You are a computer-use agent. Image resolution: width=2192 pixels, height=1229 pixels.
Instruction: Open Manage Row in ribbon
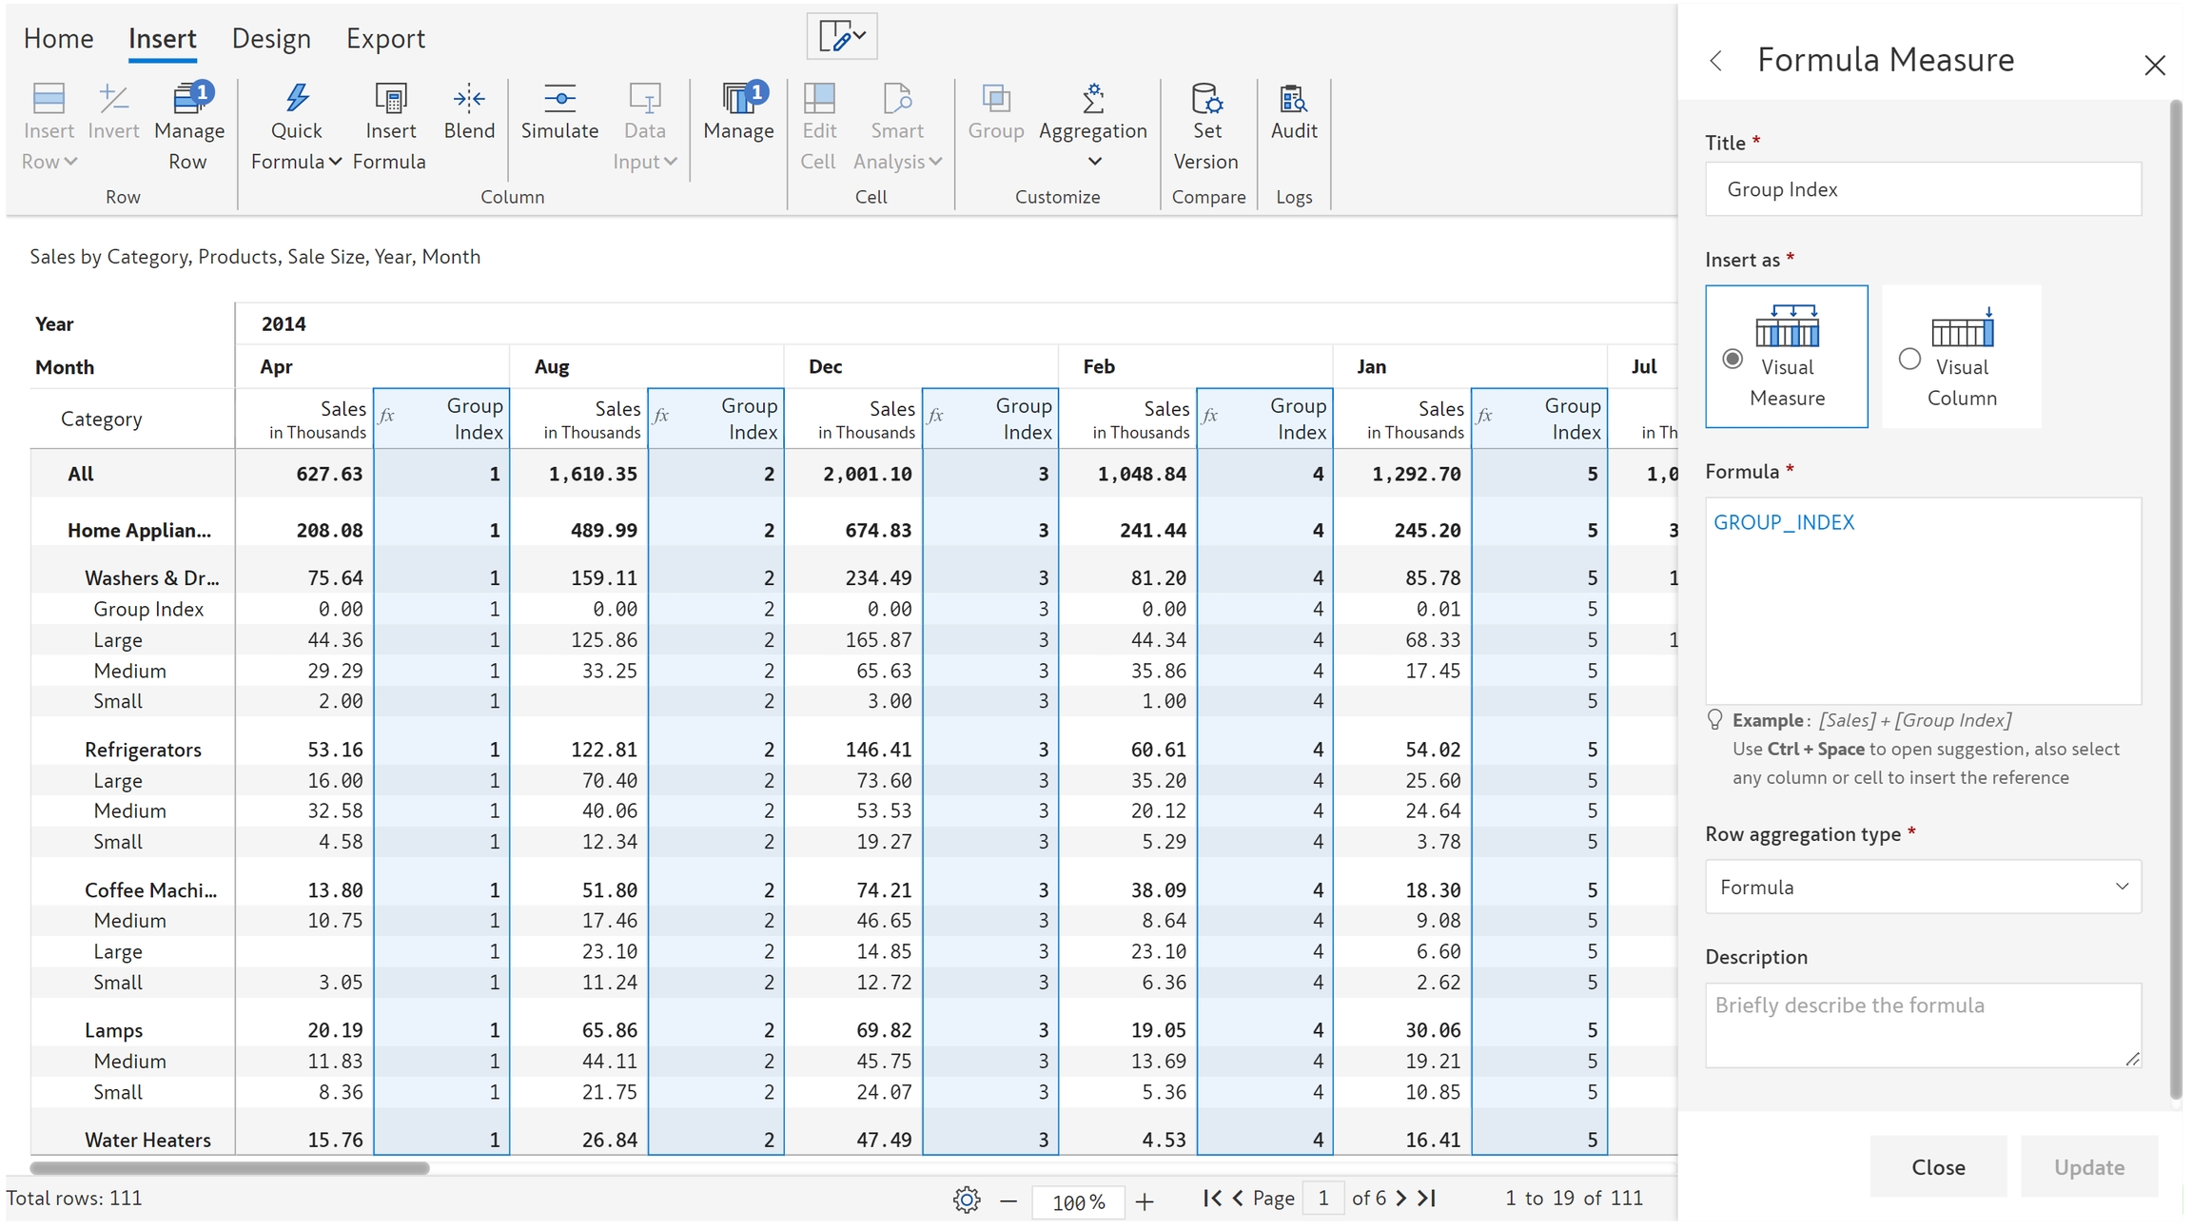coord(189,99)
